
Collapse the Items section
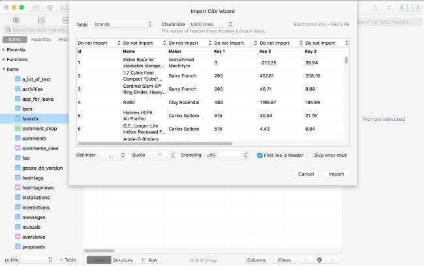tap(4, 69)
